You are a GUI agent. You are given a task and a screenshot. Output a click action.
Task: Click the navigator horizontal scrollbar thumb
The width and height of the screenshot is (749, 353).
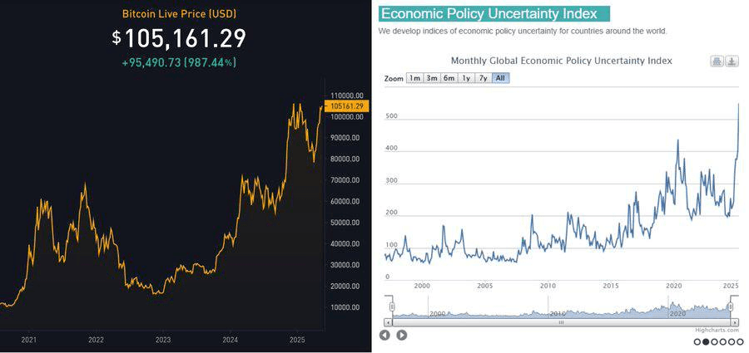[x=562, y=321]
